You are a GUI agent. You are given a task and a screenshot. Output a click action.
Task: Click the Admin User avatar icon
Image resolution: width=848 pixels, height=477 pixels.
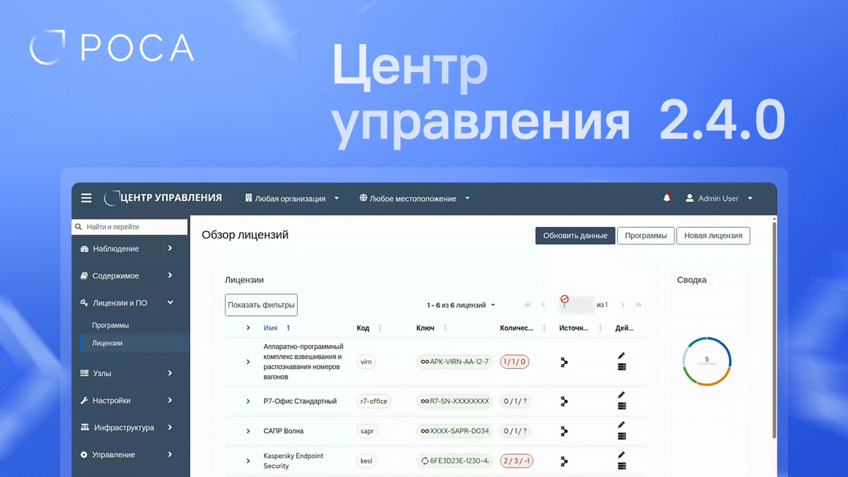tap(689, 198)
